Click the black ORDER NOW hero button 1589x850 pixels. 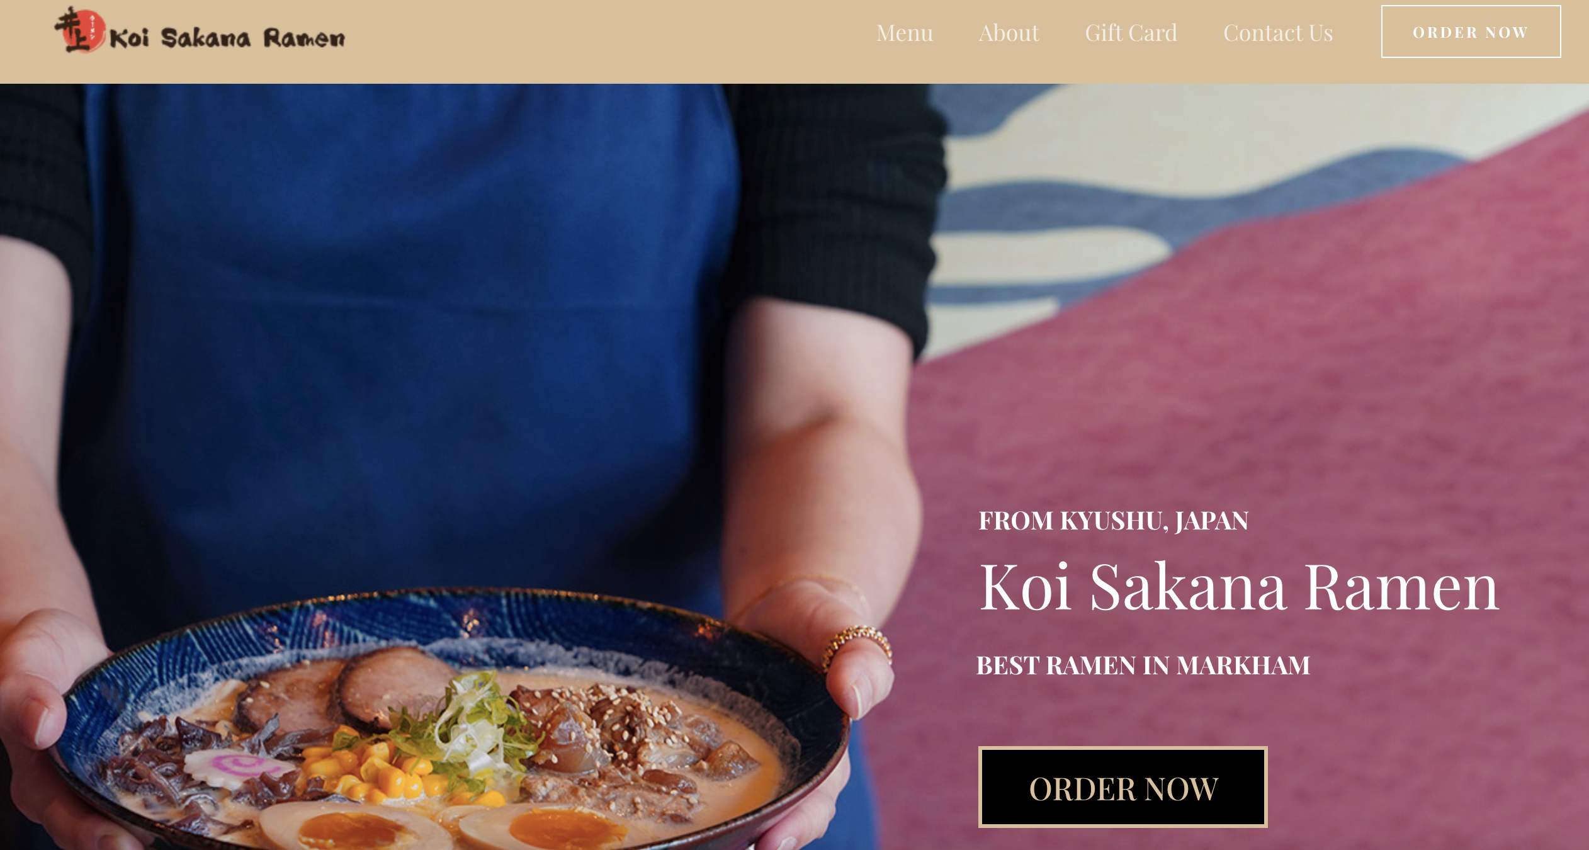tap(1122, 787)
